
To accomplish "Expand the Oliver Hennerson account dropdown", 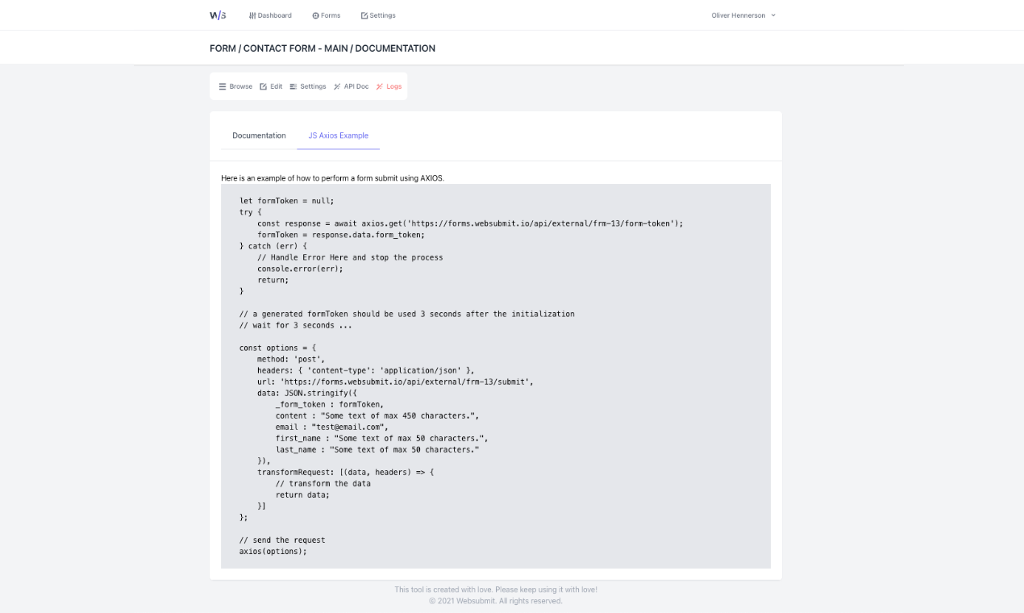I will (x=742, y=15).
